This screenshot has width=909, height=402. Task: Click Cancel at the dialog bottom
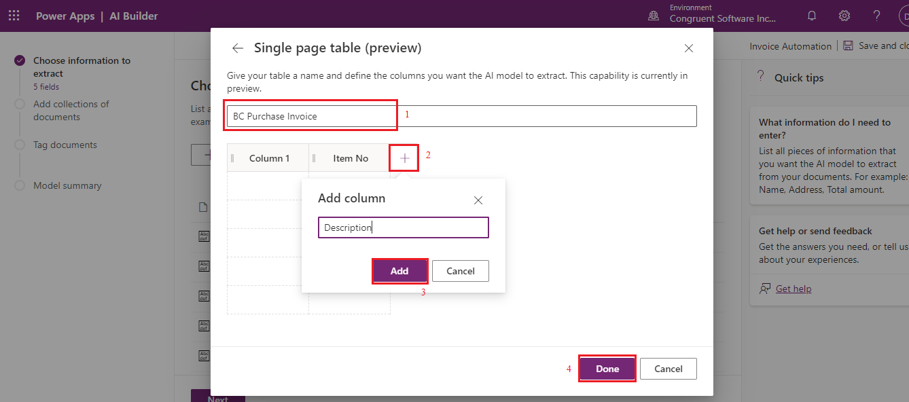tap(669, 369)
